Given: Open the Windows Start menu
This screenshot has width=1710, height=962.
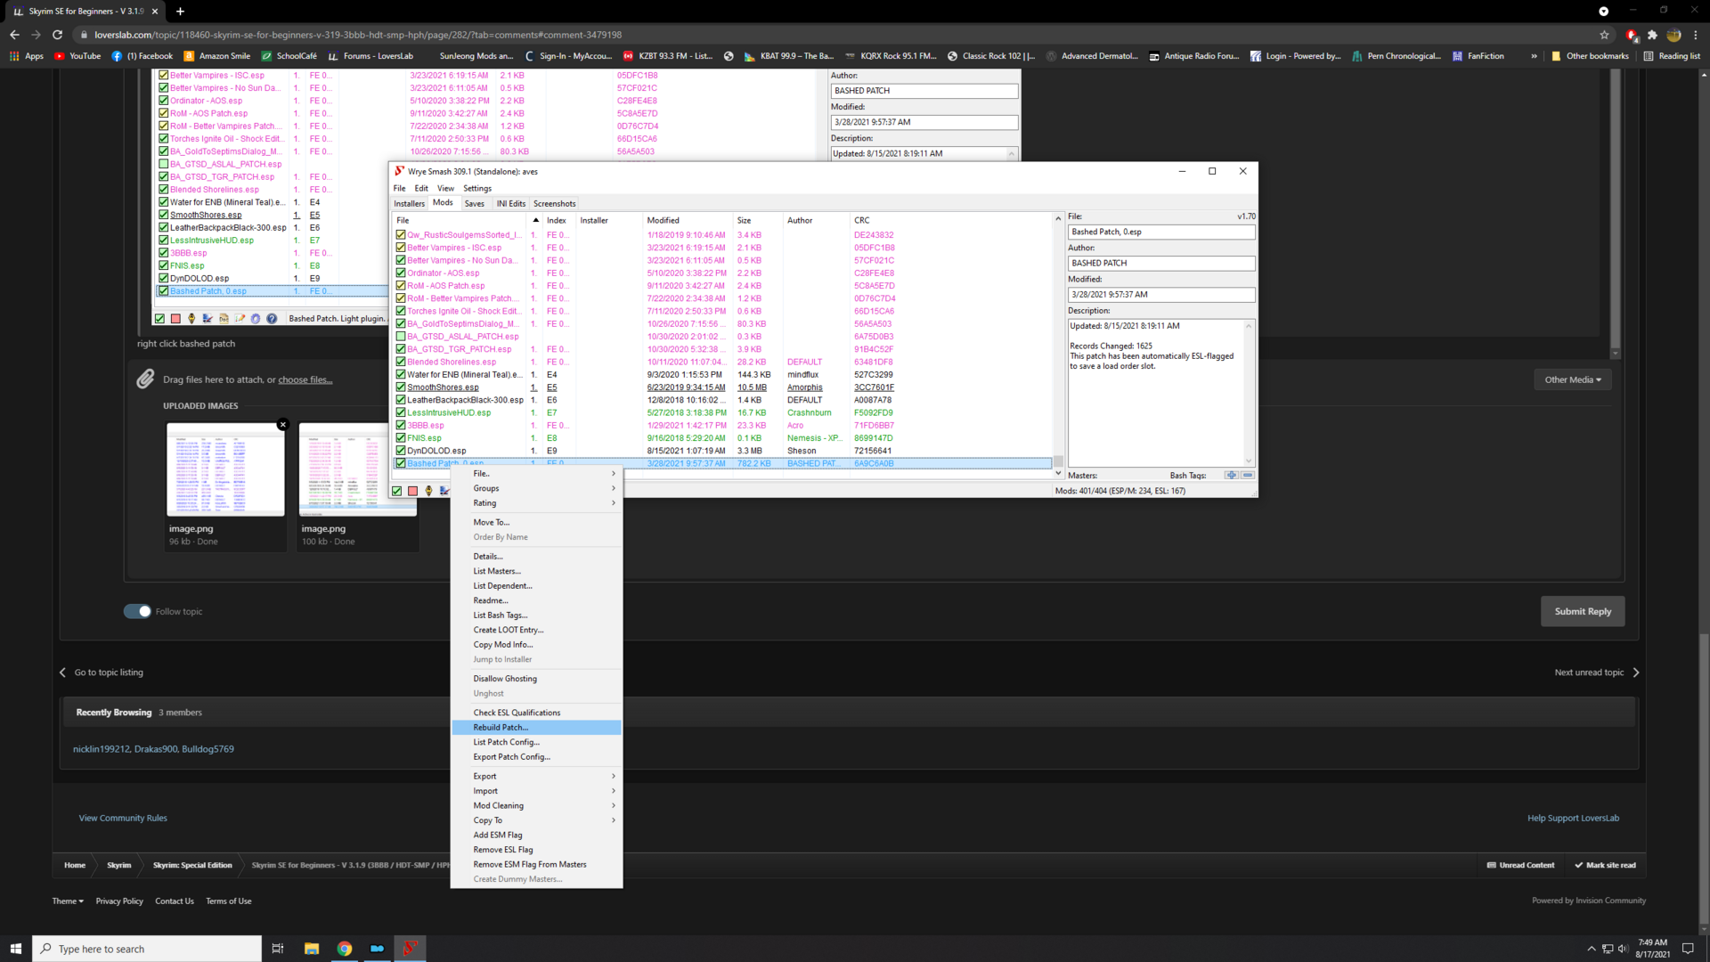Looking at the screenshot, I should point(15,949).
